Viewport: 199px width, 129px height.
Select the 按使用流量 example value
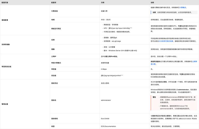(x=105, y=63)
